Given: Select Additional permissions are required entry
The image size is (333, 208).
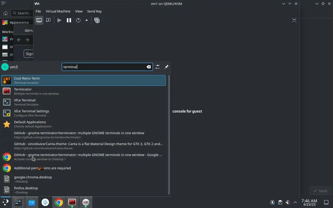Looking at the screenshot, I should (x=83, y=168).
